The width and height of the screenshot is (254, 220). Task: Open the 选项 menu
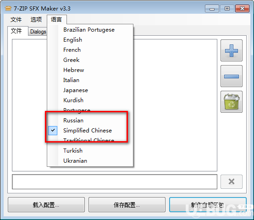click(x=36, y=20)
